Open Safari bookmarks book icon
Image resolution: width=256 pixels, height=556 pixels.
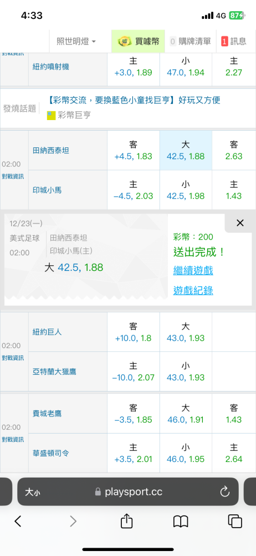point(181,522)
